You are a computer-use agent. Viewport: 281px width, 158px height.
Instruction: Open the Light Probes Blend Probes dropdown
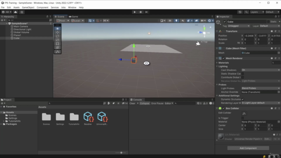tap(260, 88)
